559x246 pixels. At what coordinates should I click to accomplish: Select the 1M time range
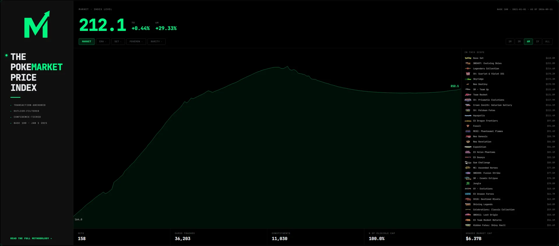[x=510, y=42]
